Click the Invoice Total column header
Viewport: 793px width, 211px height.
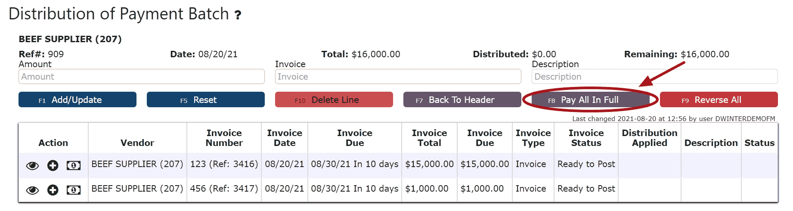[x=429, y=138]
